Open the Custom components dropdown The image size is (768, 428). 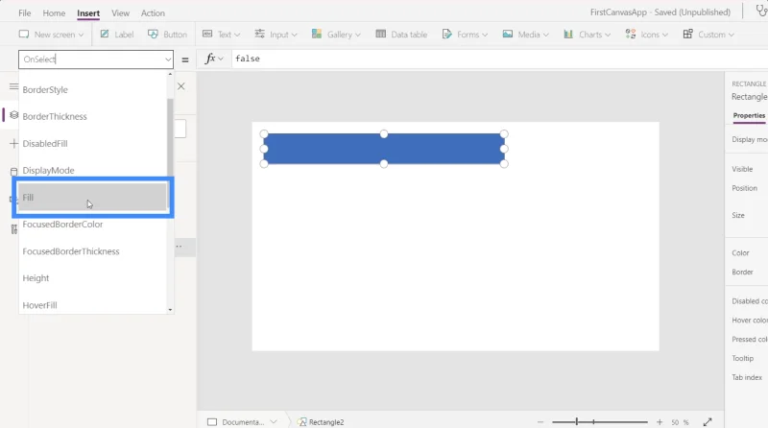pos(708,35)
